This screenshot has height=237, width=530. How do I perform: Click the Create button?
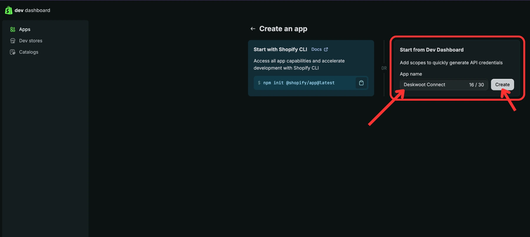[x=502, y=85]
